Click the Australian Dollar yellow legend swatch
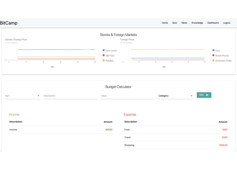The width and height of the screenshot is (237, 169). 213,60
